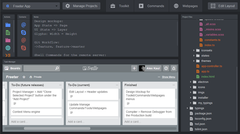Viewport: 240px width, 134px height.
Task: Run the orange command-line action icon
Action: click(8, 55)
